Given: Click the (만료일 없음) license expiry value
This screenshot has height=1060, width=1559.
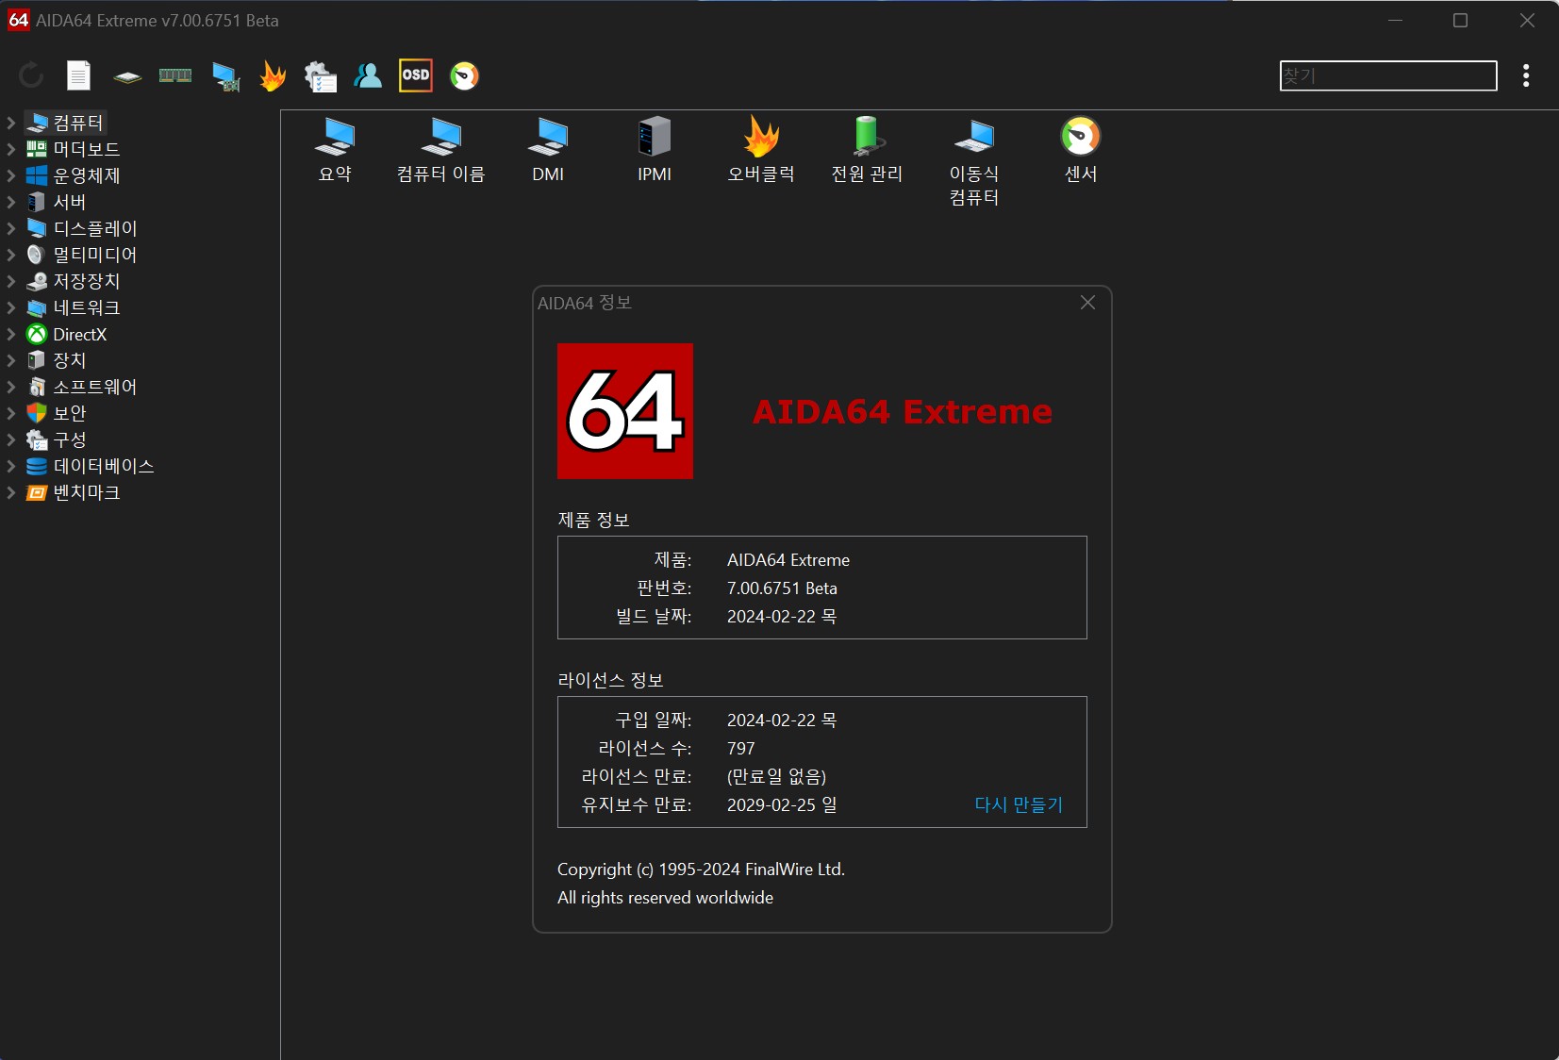Looking at the screenshot, I should click(x=776, y=777).
